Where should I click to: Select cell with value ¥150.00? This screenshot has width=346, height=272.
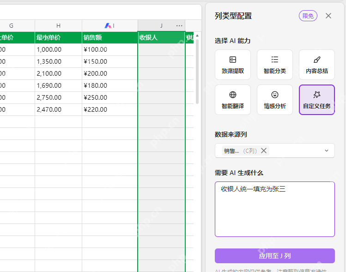(x=109, y=61)
